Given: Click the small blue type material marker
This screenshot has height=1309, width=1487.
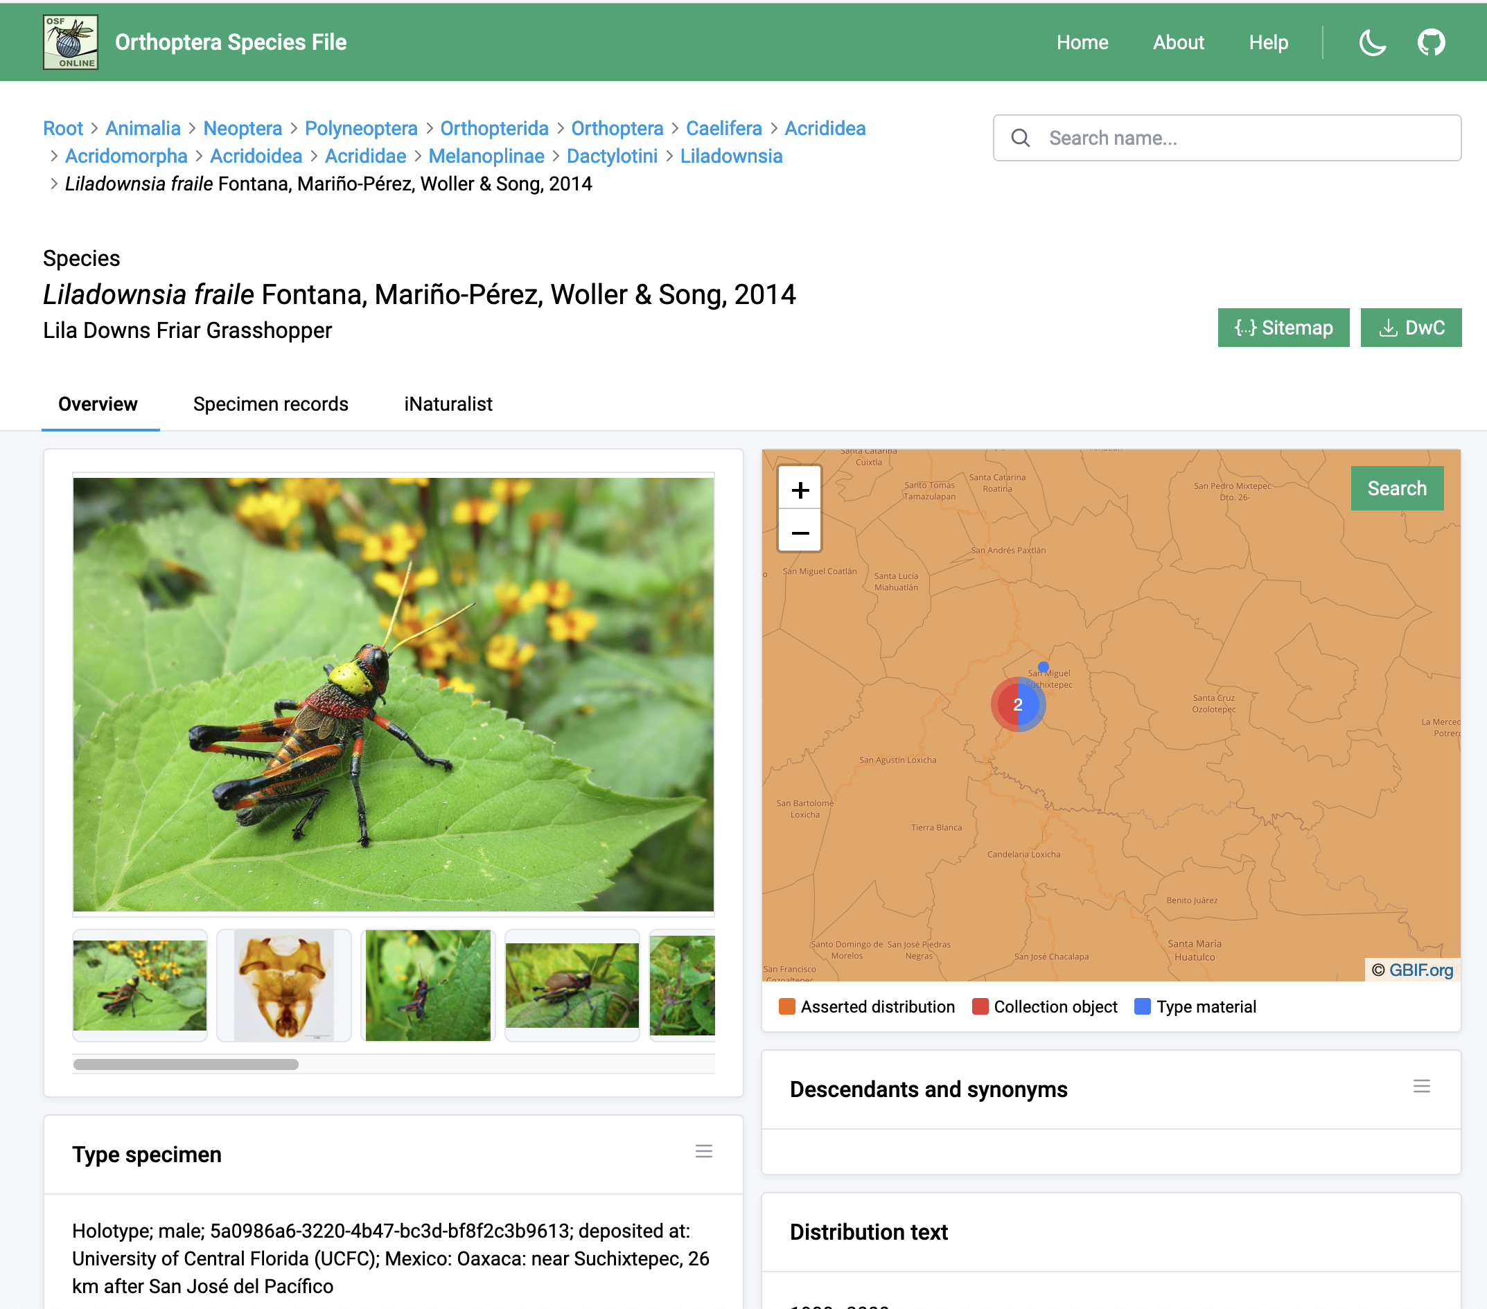Looking at the screenshot, I should 1043,666.
